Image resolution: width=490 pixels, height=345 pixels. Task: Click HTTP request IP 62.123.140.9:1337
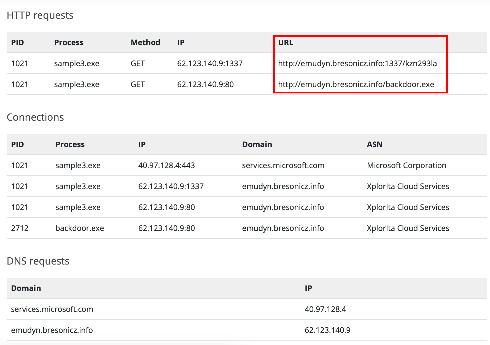pos(210,63)
